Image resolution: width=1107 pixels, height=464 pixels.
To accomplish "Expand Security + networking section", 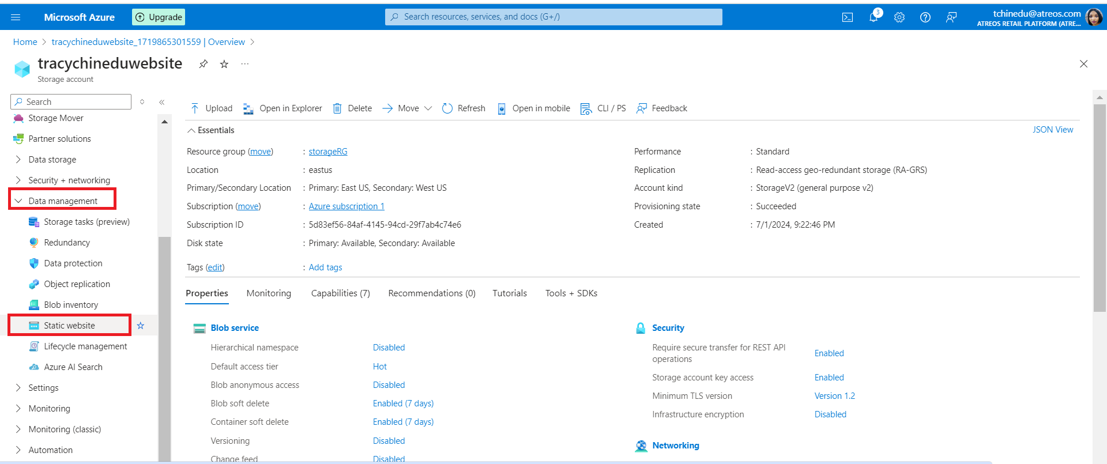I will click(x=18, y=180).
